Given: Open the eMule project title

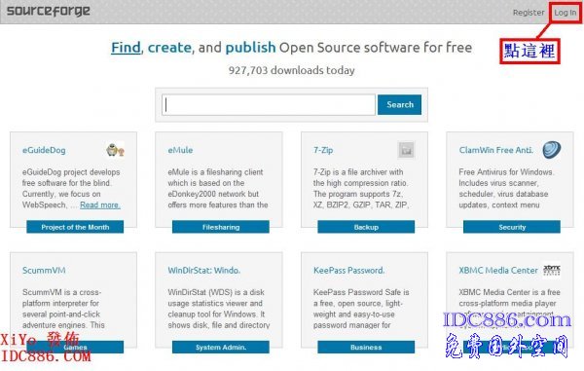Looking at the screenshot, I should click(180, 150).
